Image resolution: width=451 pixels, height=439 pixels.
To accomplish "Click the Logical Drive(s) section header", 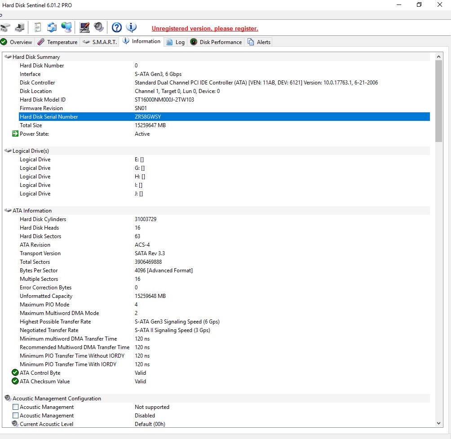I will (217, 151).
